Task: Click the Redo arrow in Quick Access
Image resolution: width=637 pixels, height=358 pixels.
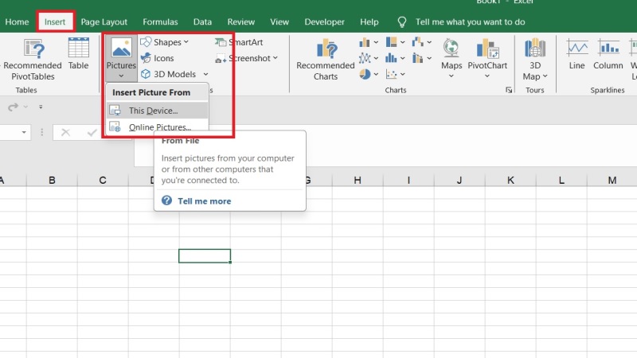Action: (x=13, y=107)
